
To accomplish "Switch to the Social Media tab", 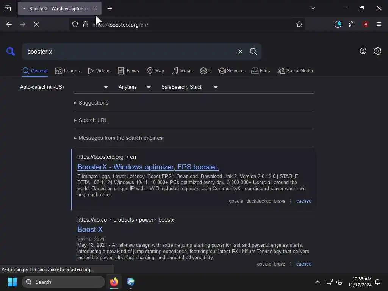I will click(295, 71).
